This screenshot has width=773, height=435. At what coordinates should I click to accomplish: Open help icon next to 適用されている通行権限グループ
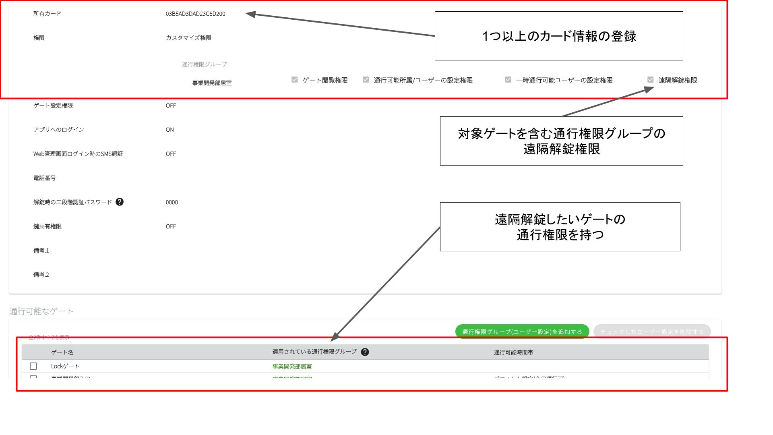[365, 352]
